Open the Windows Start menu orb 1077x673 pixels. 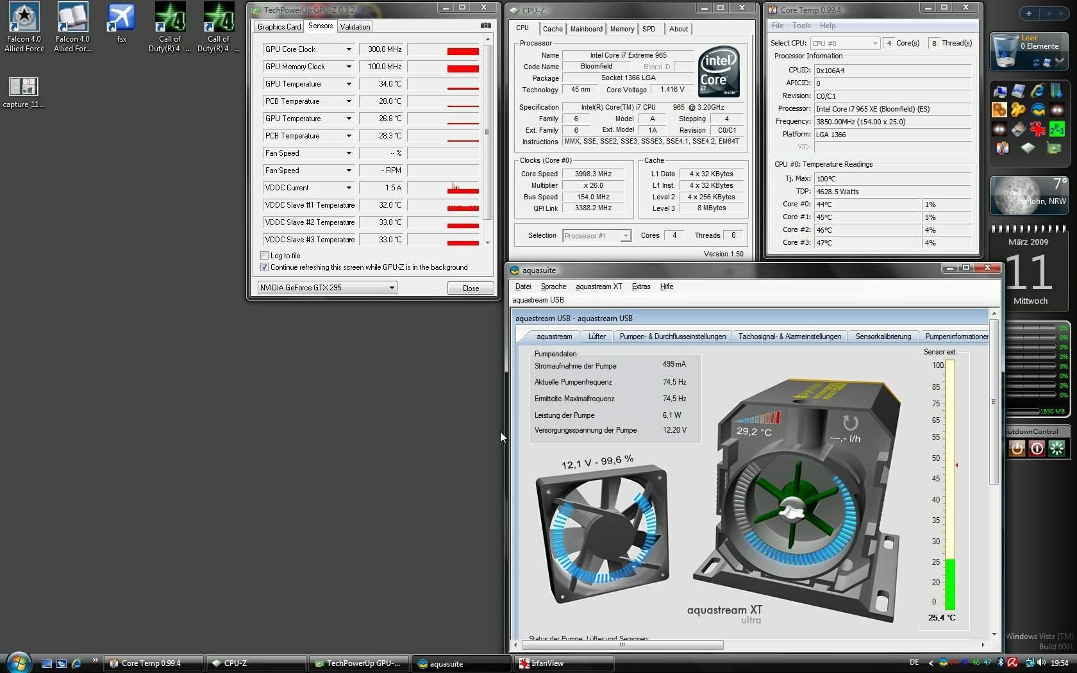click(18, 662)
